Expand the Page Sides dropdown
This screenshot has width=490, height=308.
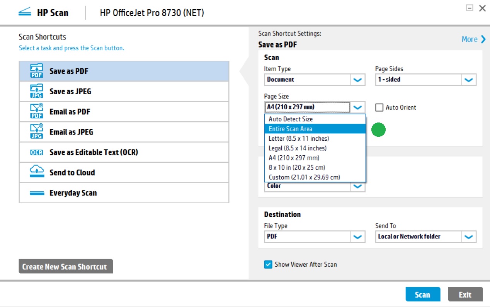(x=469, y=80)
